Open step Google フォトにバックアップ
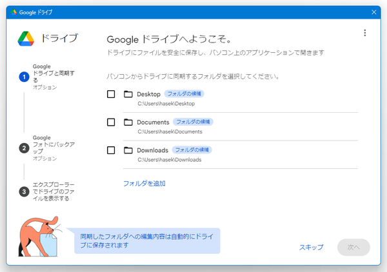Viewport: 387px width, 272px height. coord(54,148)
